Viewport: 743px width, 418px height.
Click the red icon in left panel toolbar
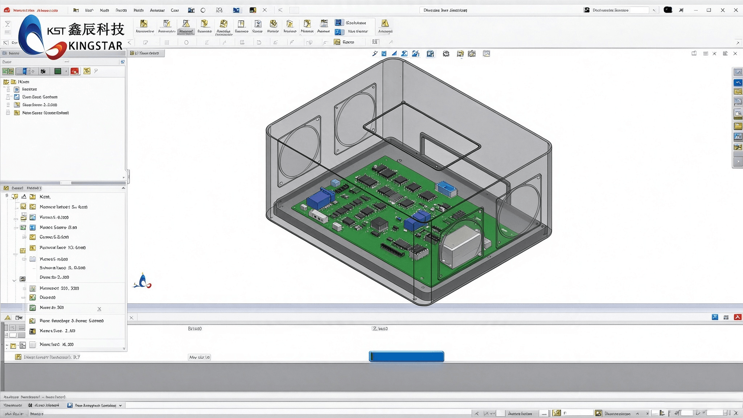click(x=75, y=71)
